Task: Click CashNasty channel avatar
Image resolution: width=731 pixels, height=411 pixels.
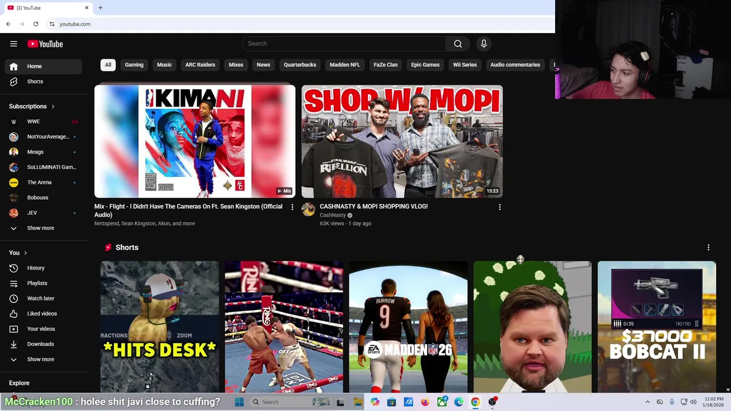Action: [x=308, y=209]
